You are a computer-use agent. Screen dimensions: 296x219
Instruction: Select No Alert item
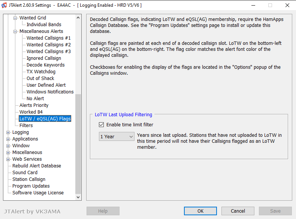pyautogui.click(x=35, y=99)
